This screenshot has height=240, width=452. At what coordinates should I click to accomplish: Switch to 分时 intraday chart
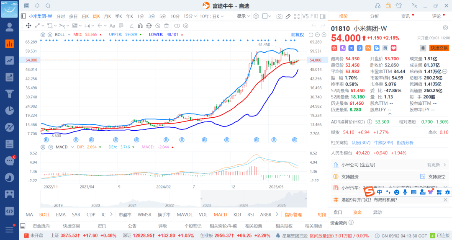[x=61, y=16]
